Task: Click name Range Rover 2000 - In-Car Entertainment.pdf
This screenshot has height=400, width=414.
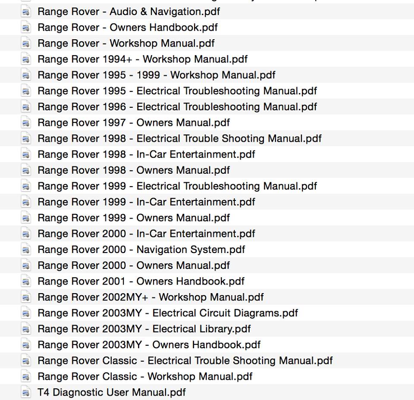Action: [x=147, y=234]
